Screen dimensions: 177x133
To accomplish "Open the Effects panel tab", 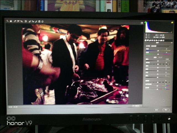I will 159,40.
